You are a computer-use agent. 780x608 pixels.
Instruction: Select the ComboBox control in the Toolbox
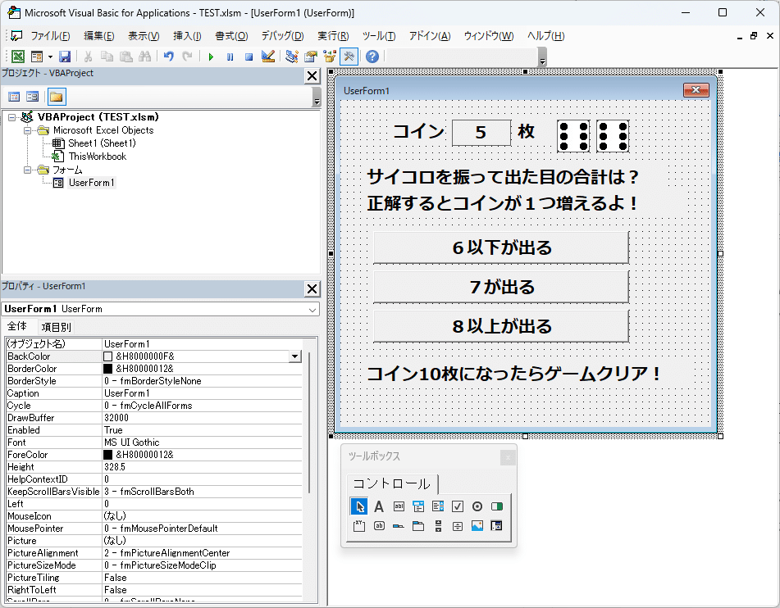tap(418, 506)
